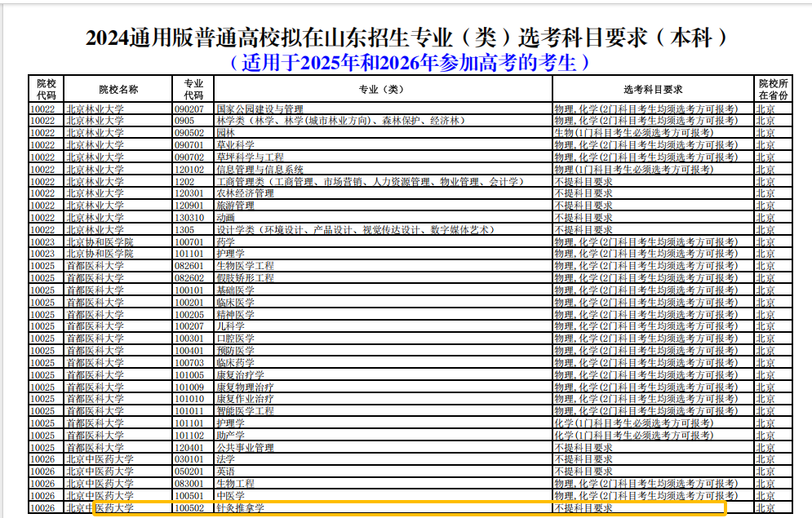Select the major '国家公园建设与管理'
Image resolution: width=812 pixels, height=518 pixels.
tap(260, 109)
